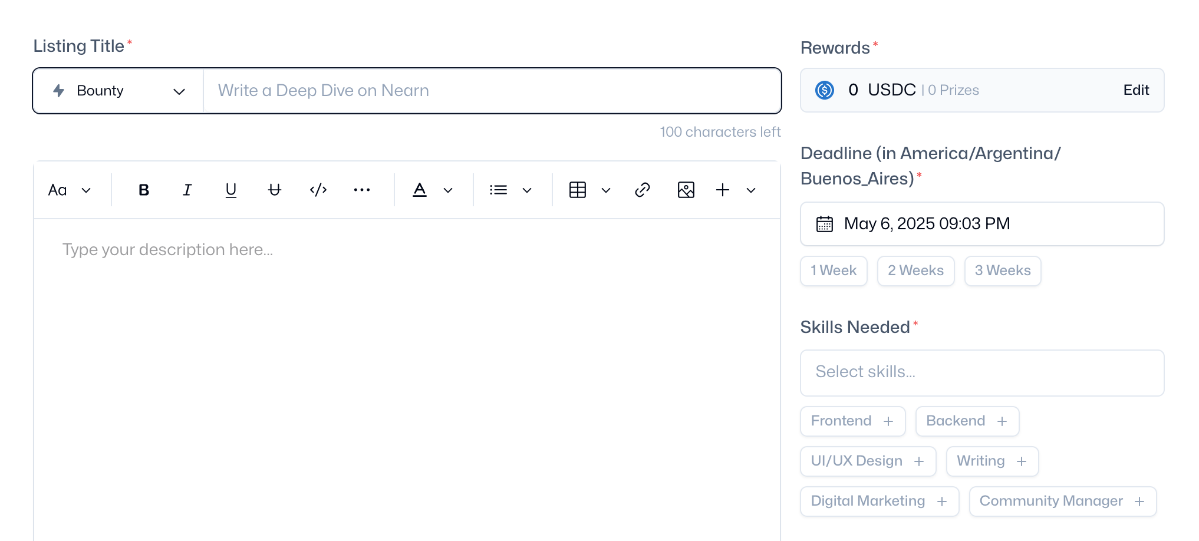This screenshot has height=541, width=1199.
Task: Click the text color A icon
Action: coord(420,190)
